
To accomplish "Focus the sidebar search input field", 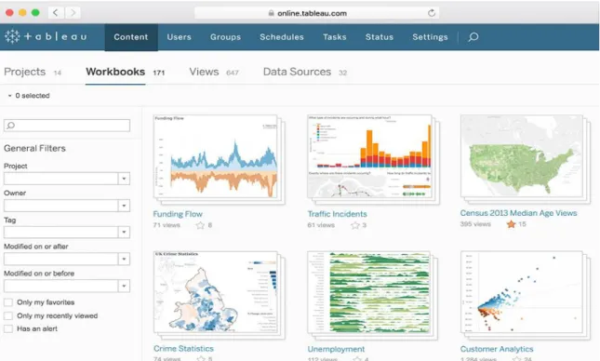I will (67, 126).
